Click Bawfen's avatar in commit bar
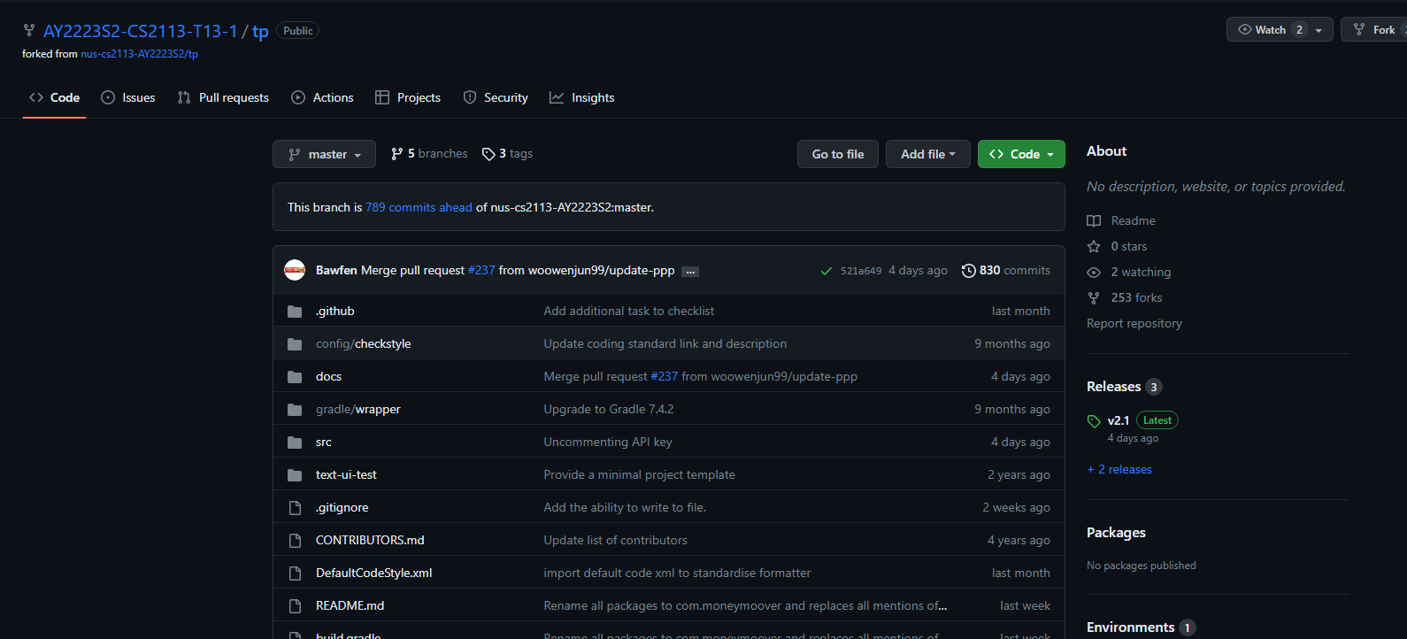The height and width of the screenshot is (639, 1407). point(295,270)
